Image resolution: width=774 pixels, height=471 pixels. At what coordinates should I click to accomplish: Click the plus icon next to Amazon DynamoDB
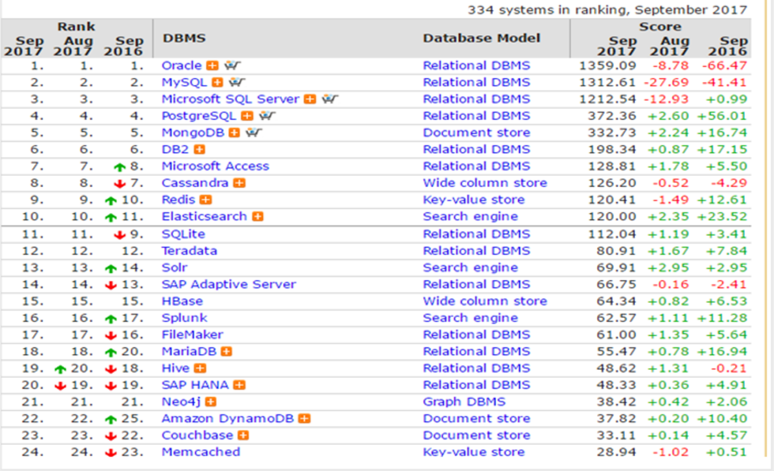tap(304, 419)
